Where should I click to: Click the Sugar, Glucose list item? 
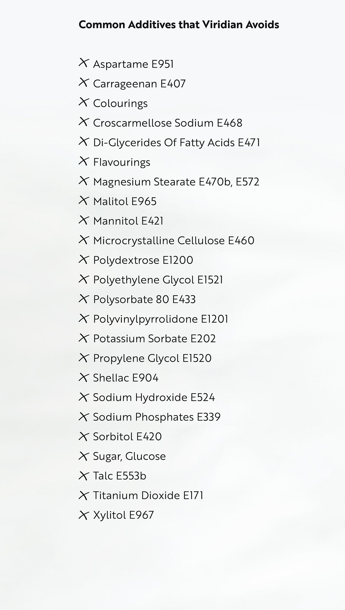129,456
